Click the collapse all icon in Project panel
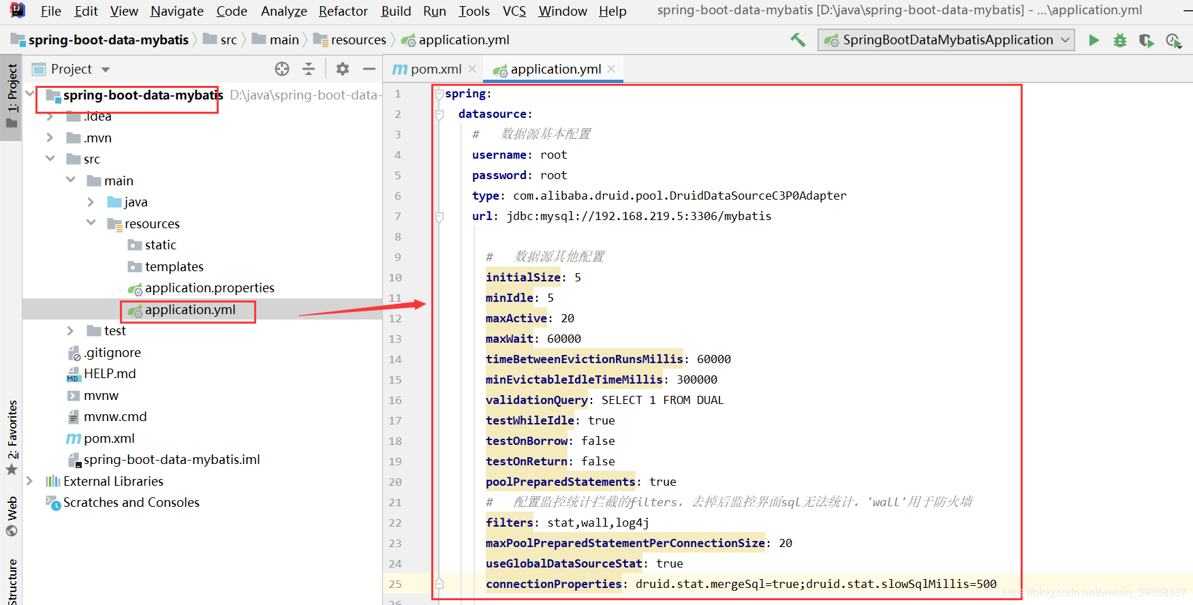Screen dimensions: 1193x605 (x=309, y=69)
